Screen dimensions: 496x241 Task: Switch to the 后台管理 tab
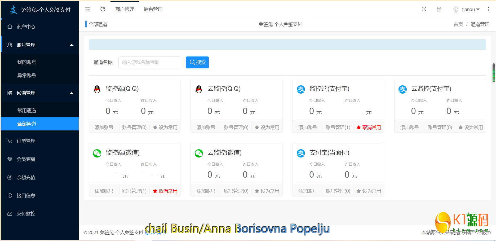(153, 9)
